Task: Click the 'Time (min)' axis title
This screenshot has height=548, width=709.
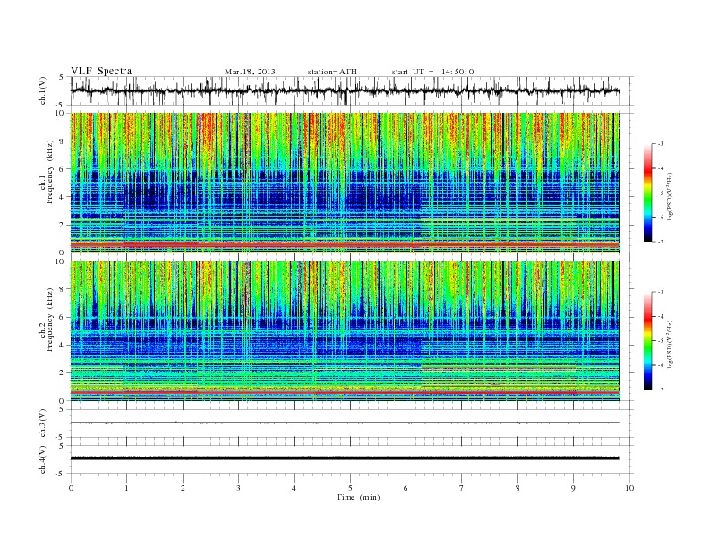Action: click(358, 497)
